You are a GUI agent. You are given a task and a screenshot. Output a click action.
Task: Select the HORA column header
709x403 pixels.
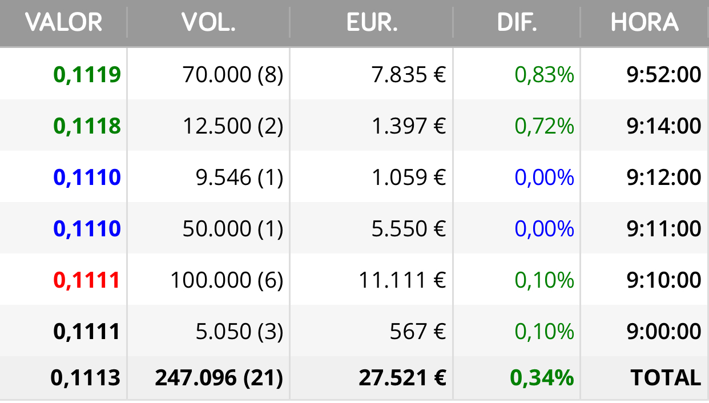tap(644, 22)
